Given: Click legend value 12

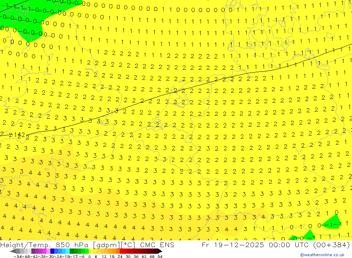Looking at the screenshot, I should pos(104,257).
